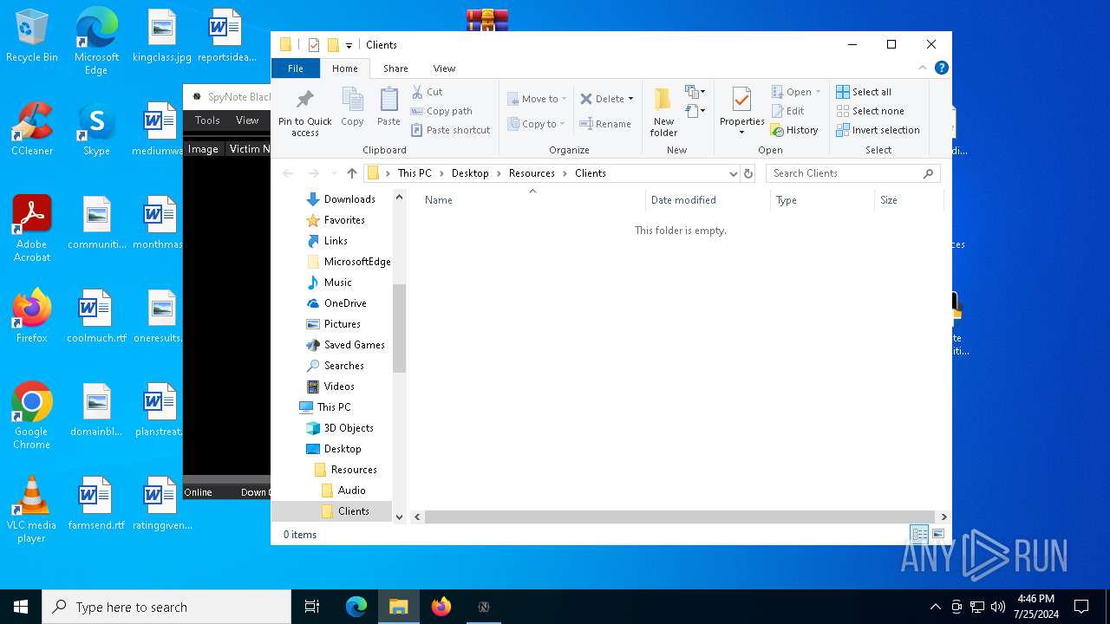Open the Move to dropdown

[x=537, y=99]
